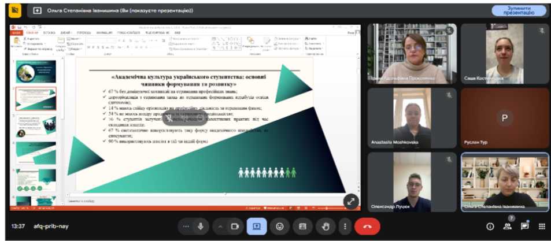This screenshot has width=551, height=241.
Task: Expand shared presentation to full screen
Action: point(351,201)
